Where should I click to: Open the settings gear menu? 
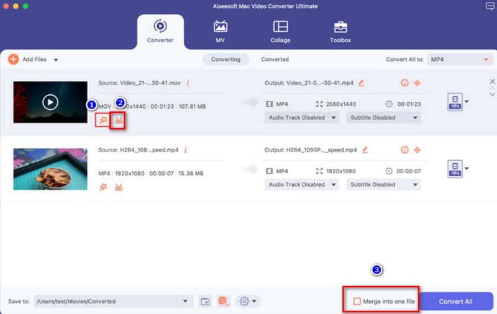tap(248, 302)
